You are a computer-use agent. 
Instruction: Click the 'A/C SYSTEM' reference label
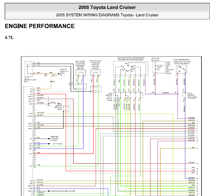pyautogui.click(x=58, y=144)
